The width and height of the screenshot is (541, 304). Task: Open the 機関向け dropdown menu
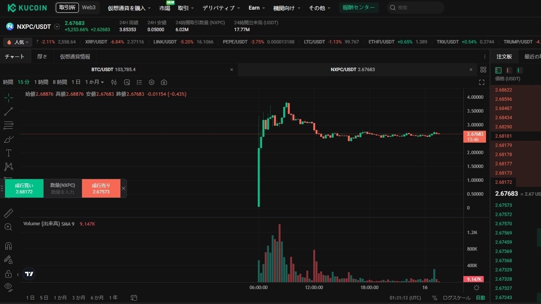coord(287,8)
